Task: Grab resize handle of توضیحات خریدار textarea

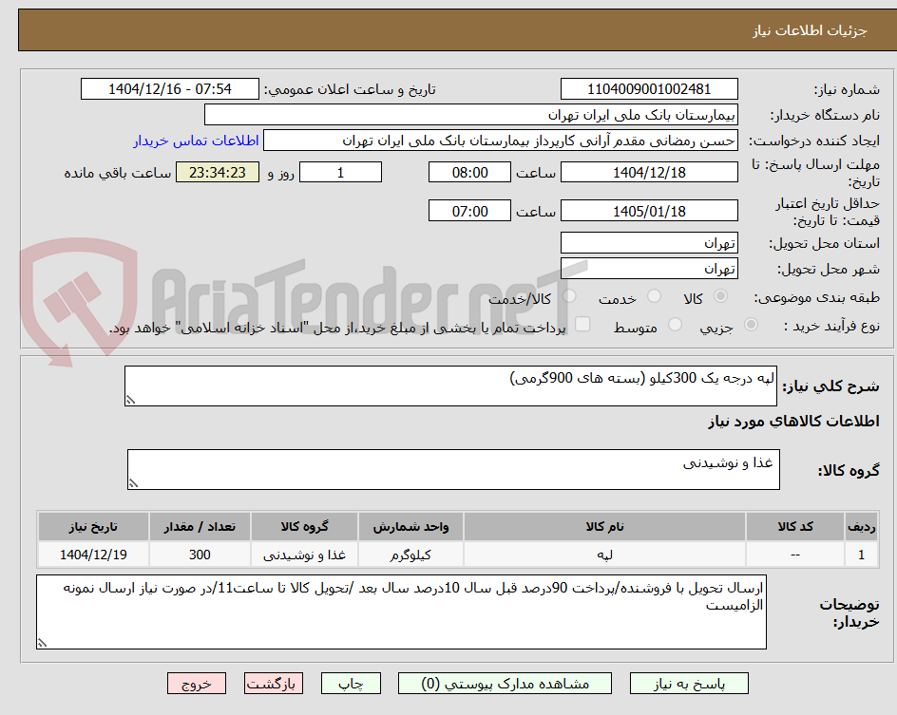Action: 42,643
